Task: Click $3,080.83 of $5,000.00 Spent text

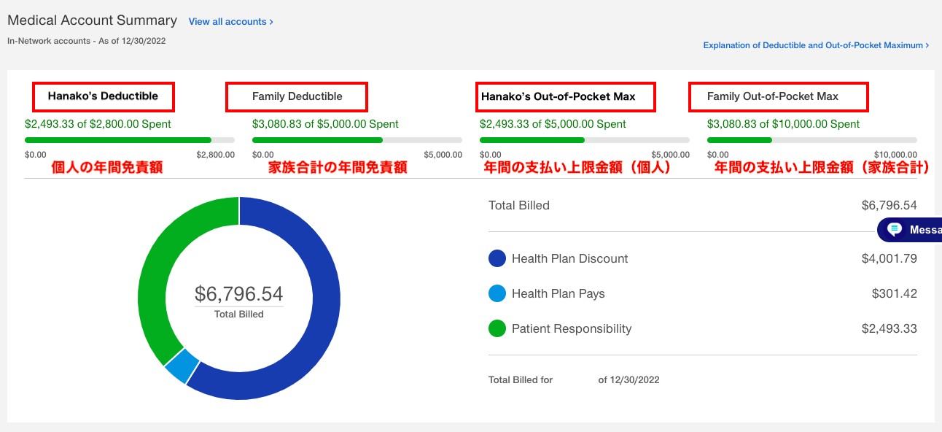Action: click(x=326, y=124)
